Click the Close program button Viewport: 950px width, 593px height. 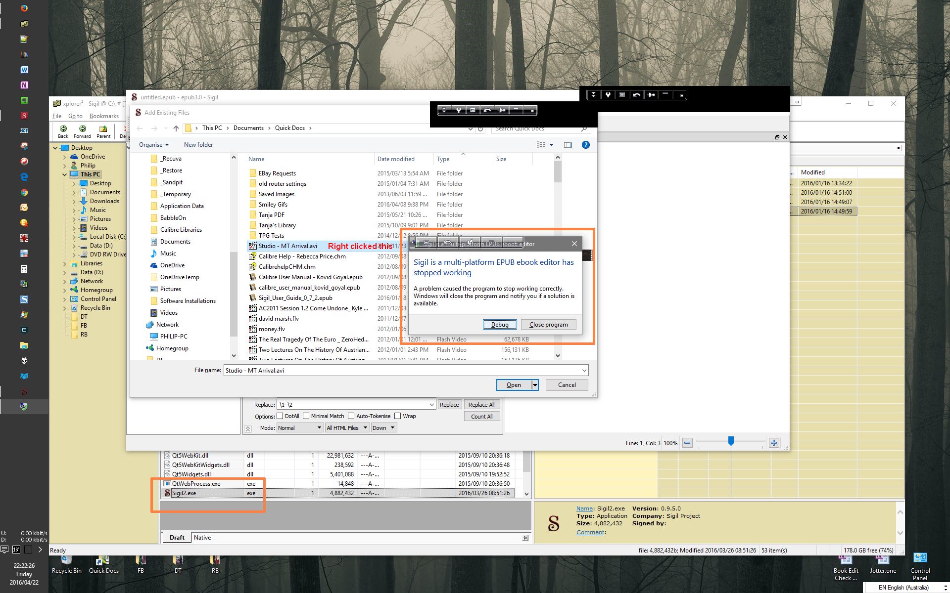coord(548,325)
